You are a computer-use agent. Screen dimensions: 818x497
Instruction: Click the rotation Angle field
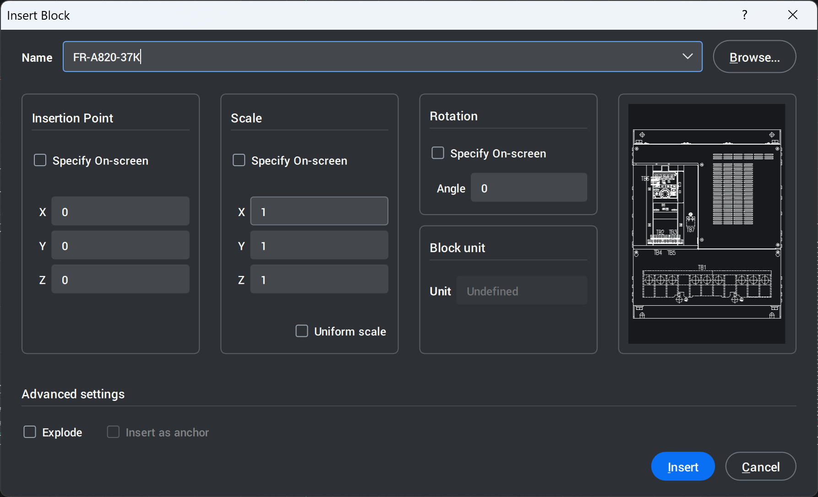coord(529,188)
